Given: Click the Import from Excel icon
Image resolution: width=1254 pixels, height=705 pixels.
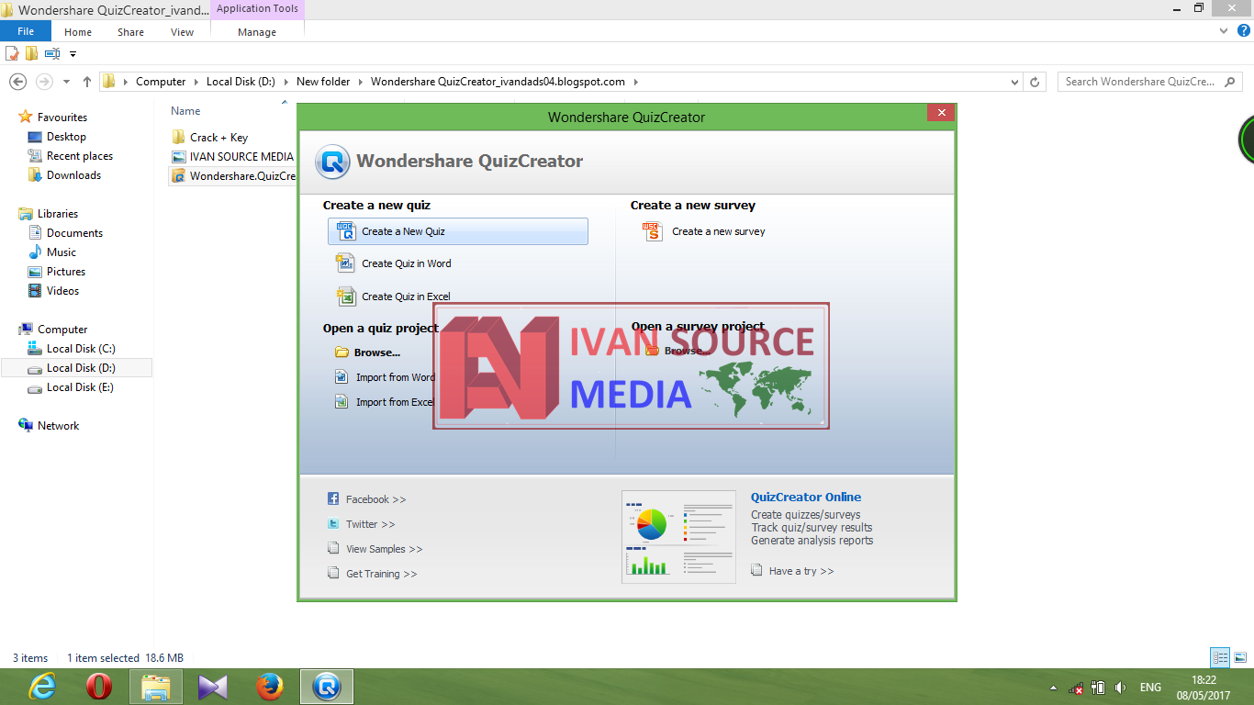Looking at the screenshot, I should click(341, 402).
